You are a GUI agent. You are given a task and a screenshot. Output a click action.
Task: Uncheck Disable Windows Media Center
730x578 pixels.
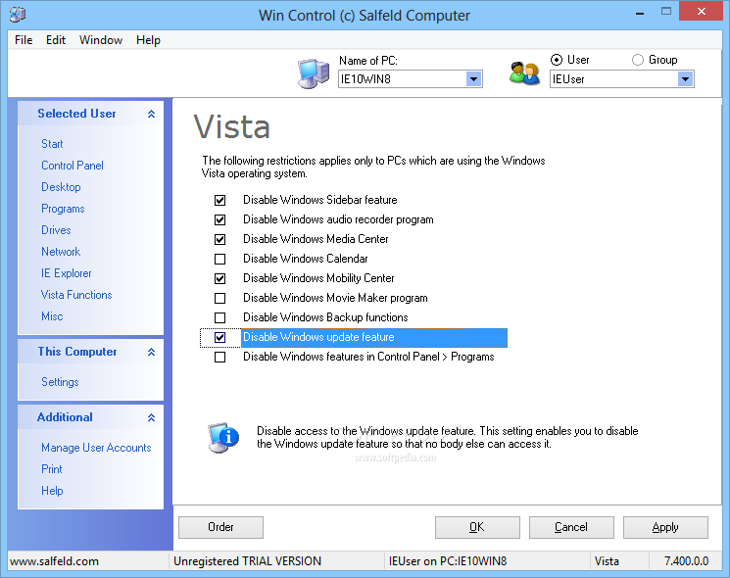coord(219,239)
